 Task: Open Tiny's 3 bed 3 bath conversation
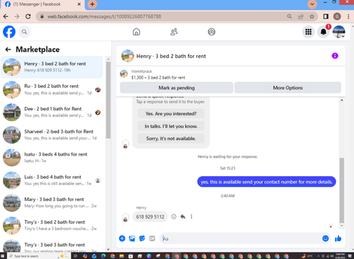click(x=52, y=246)
